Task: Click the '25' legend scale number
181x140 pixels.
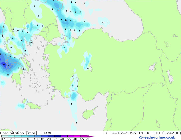Action: 55,139
